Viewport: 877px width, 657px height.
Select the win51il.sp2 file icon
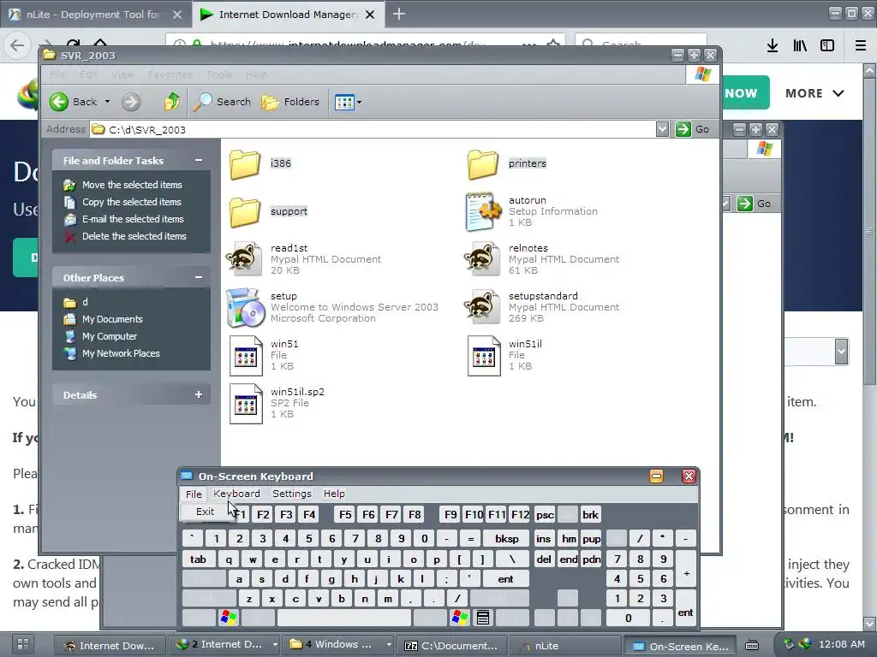pos(246,404)
